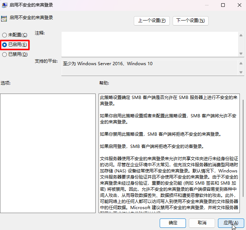Select the 未配置 radio option
The height and width of the screenshot is (230, 246).
tap(4, 35)
